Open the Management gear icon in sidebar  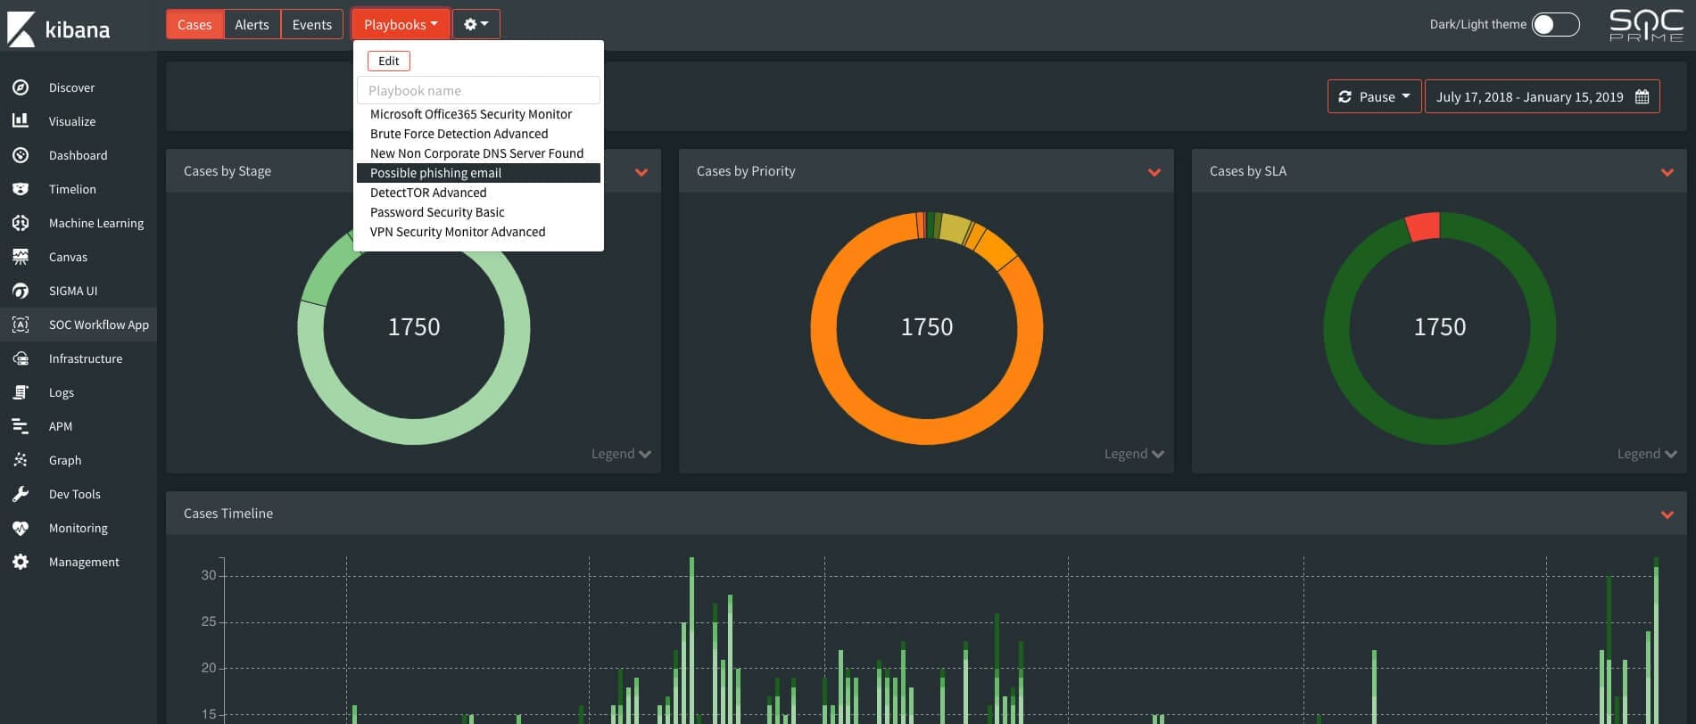click(x=21, y=562)
